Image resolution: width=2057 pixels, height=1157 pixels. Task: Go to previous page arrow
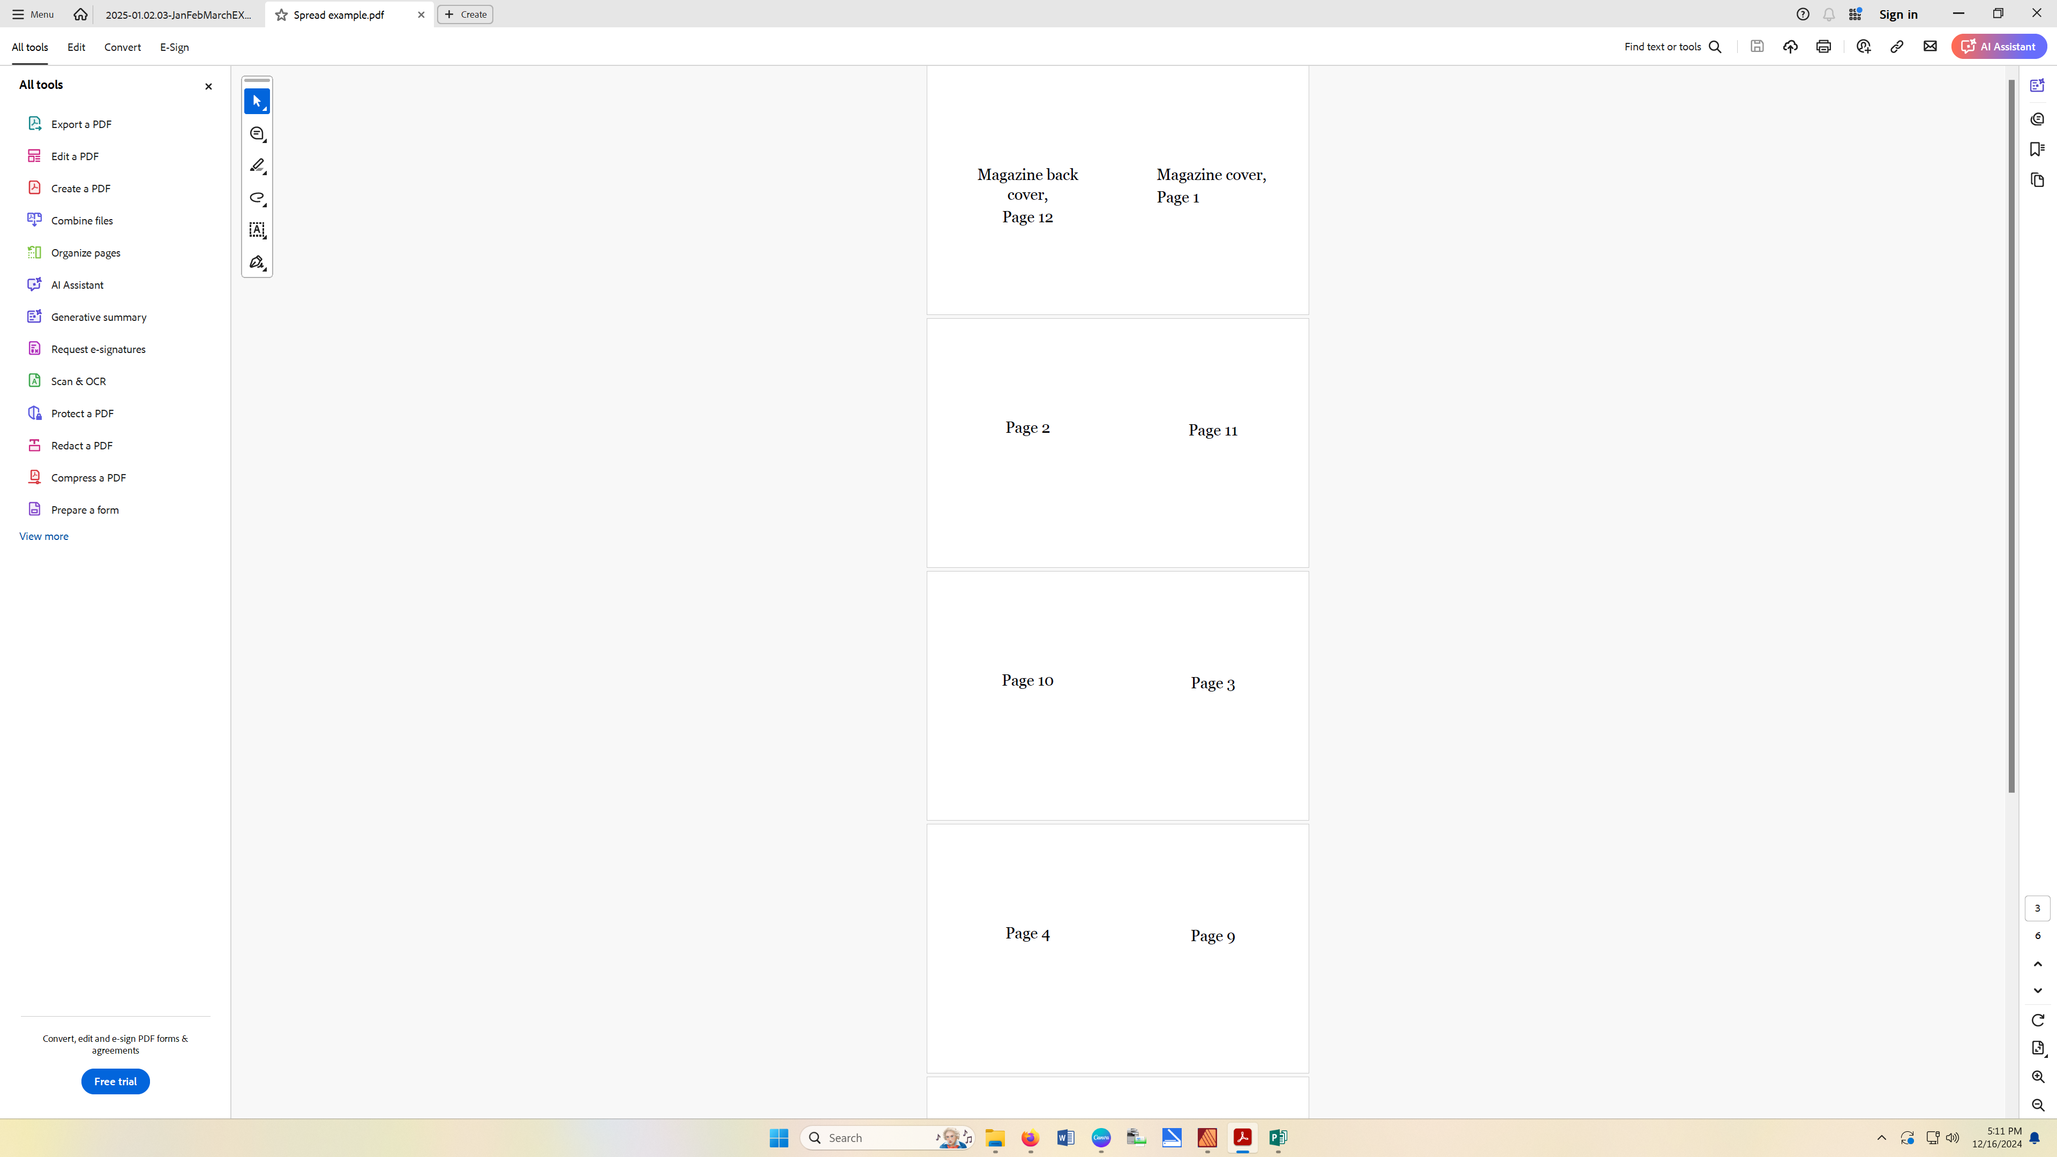click(2038, 964)
